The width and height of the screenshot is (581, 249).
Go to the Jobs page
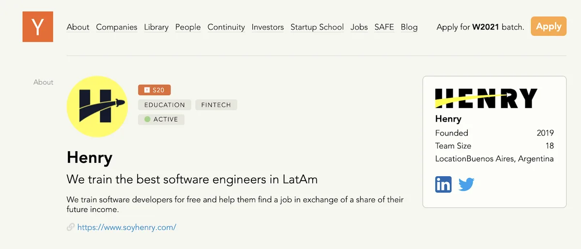click(359, 27)
